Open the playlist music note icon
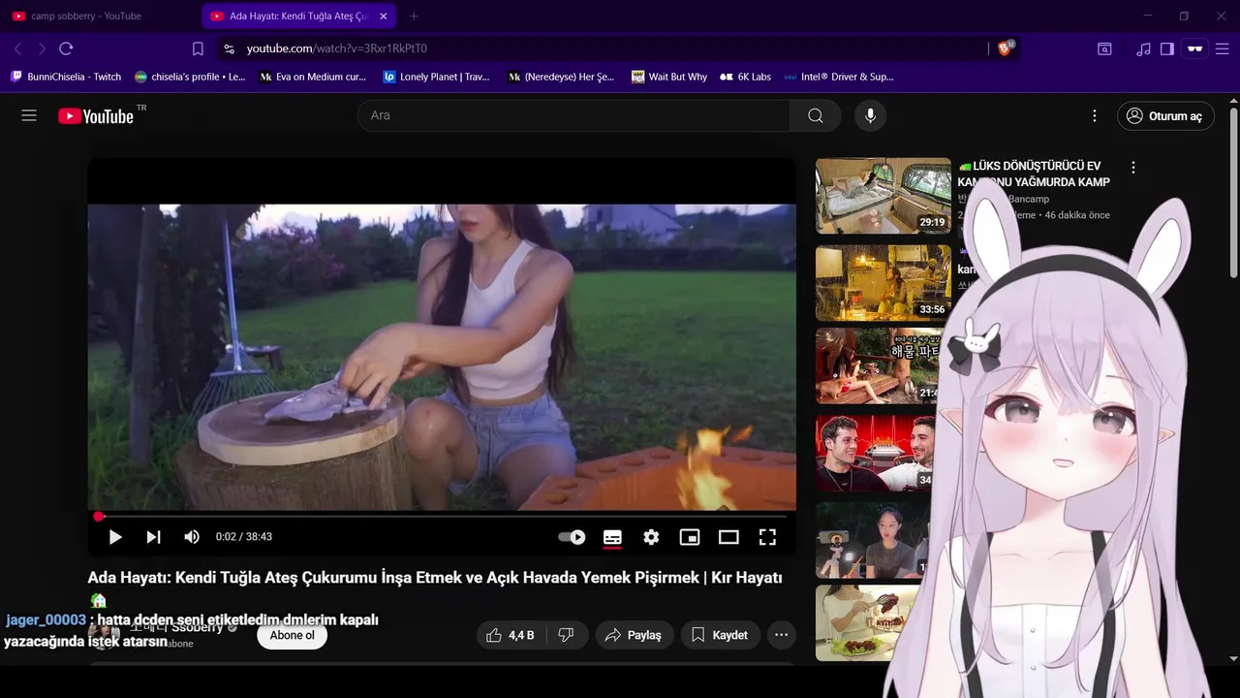 [1144, 48]
